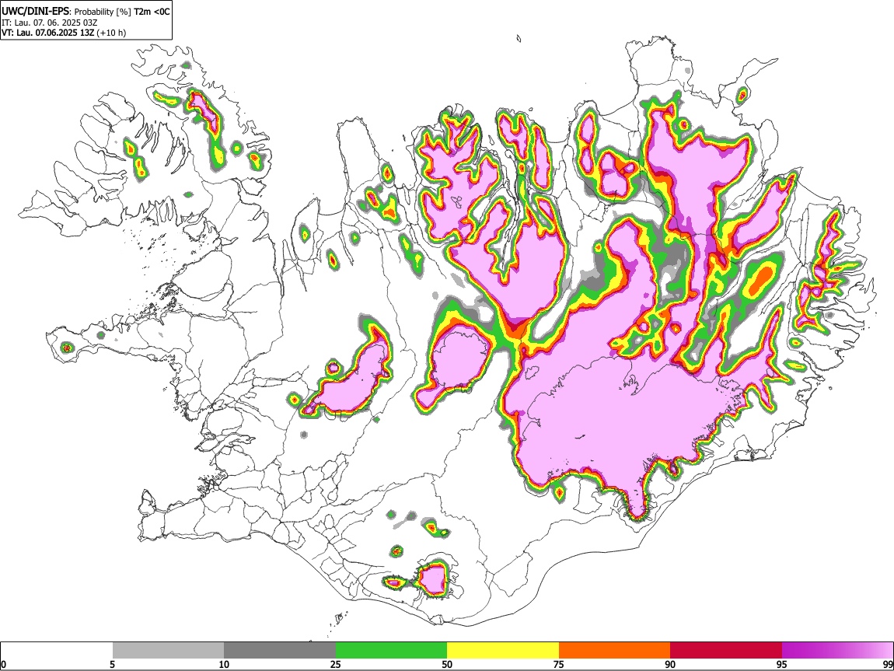Click the legend label '50'
This screenshot has width=894, height=671.
point(447,664)
